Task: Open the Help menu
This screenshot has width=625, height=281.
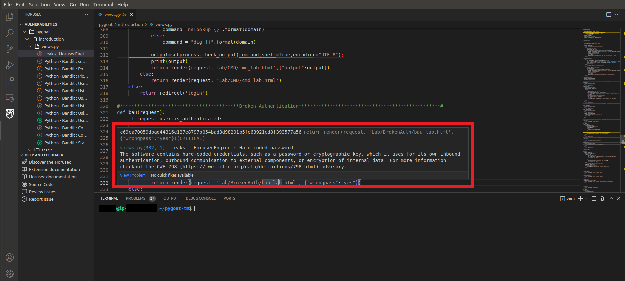Action: click(x=122, y=4)
